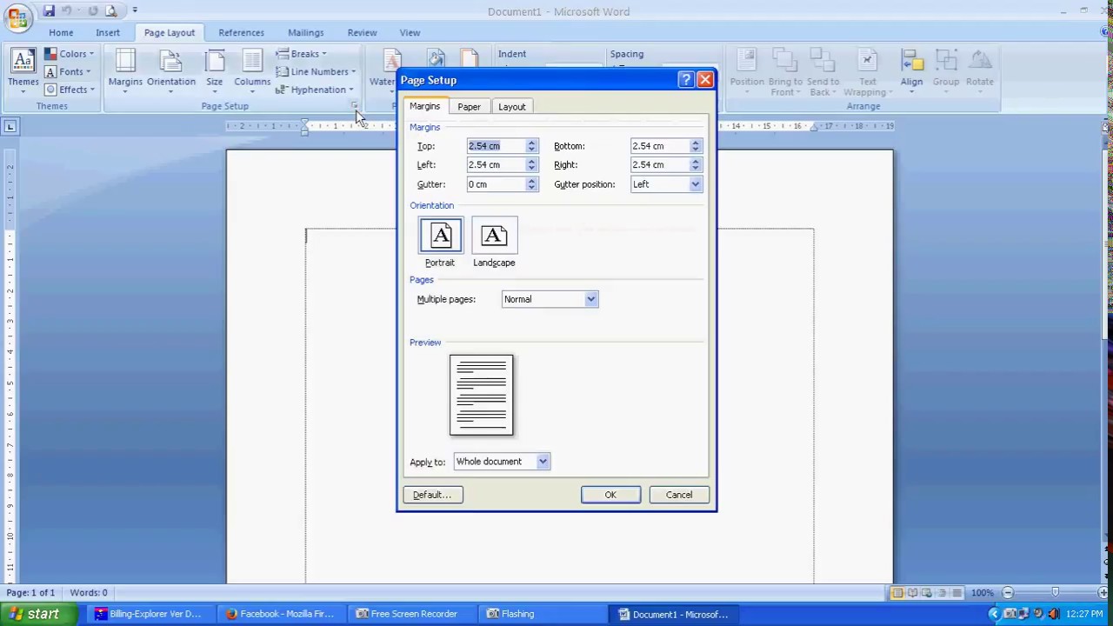The image size is (1113, 626).
Task: Click the Save icon in Quick Access toolbar
Action: click(x=49, y=11)
